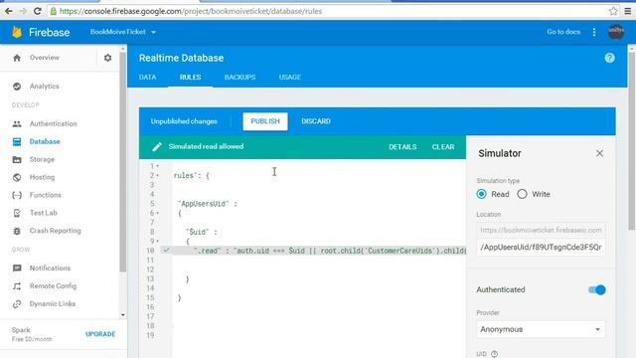The width and height of the screenshot is (636, 358).
Task: Click the page vertical scrollbar
Action: 632,140
